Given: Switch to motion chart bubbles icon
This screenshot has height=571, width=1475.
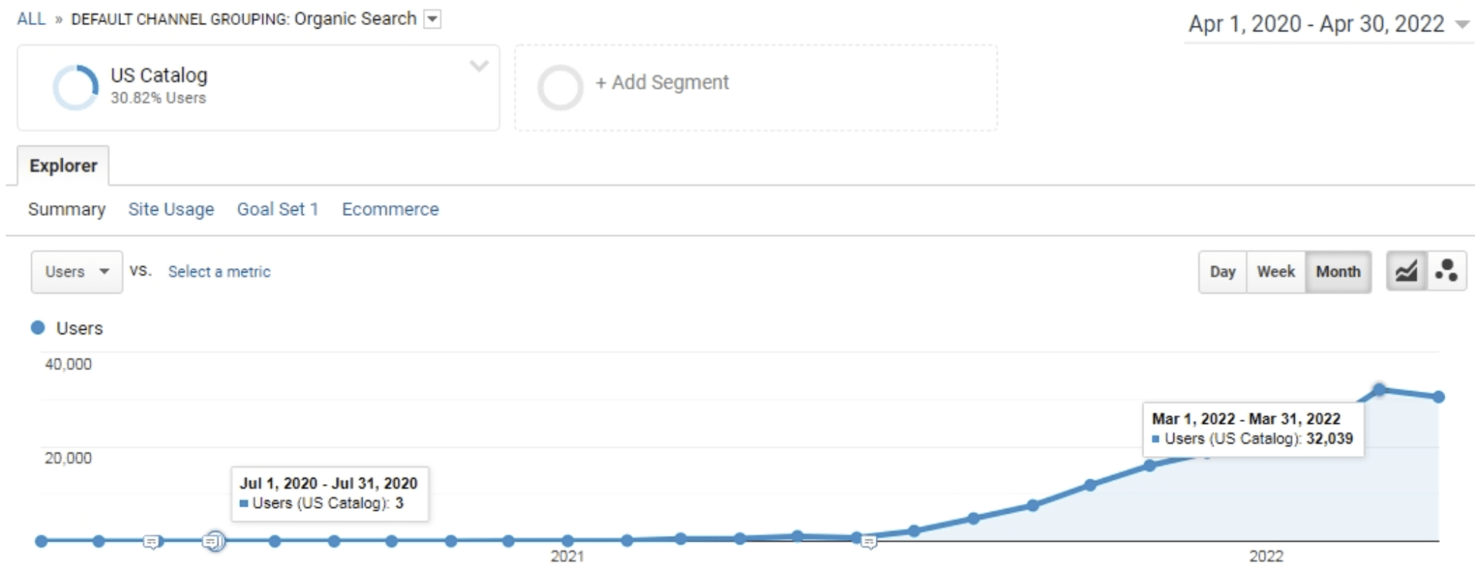Looking at the screenshot, I should [x=1446, y=271].
